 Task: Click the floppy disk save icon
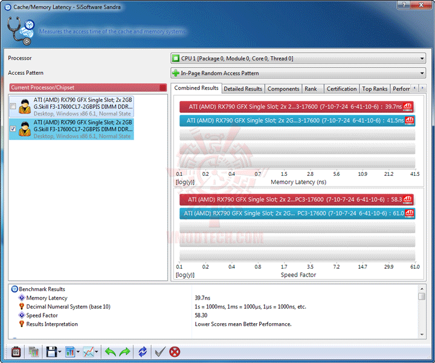[51, 352]
